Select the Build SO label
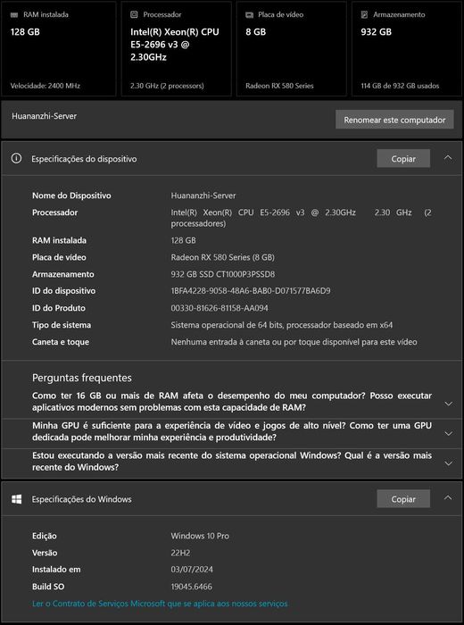The image size is (464, 625). pyautogui.click(x=48, y=587)
